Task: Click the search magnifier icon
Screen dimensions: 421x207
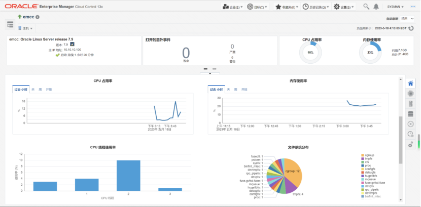Action: point(366,7)
